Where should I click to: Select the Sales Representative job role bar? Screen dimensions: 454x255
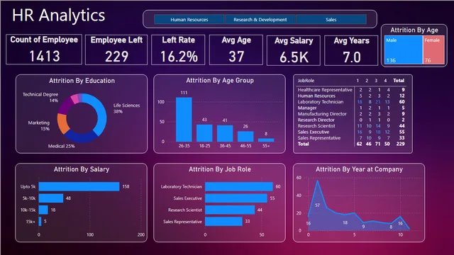click(x=224, y=222)
